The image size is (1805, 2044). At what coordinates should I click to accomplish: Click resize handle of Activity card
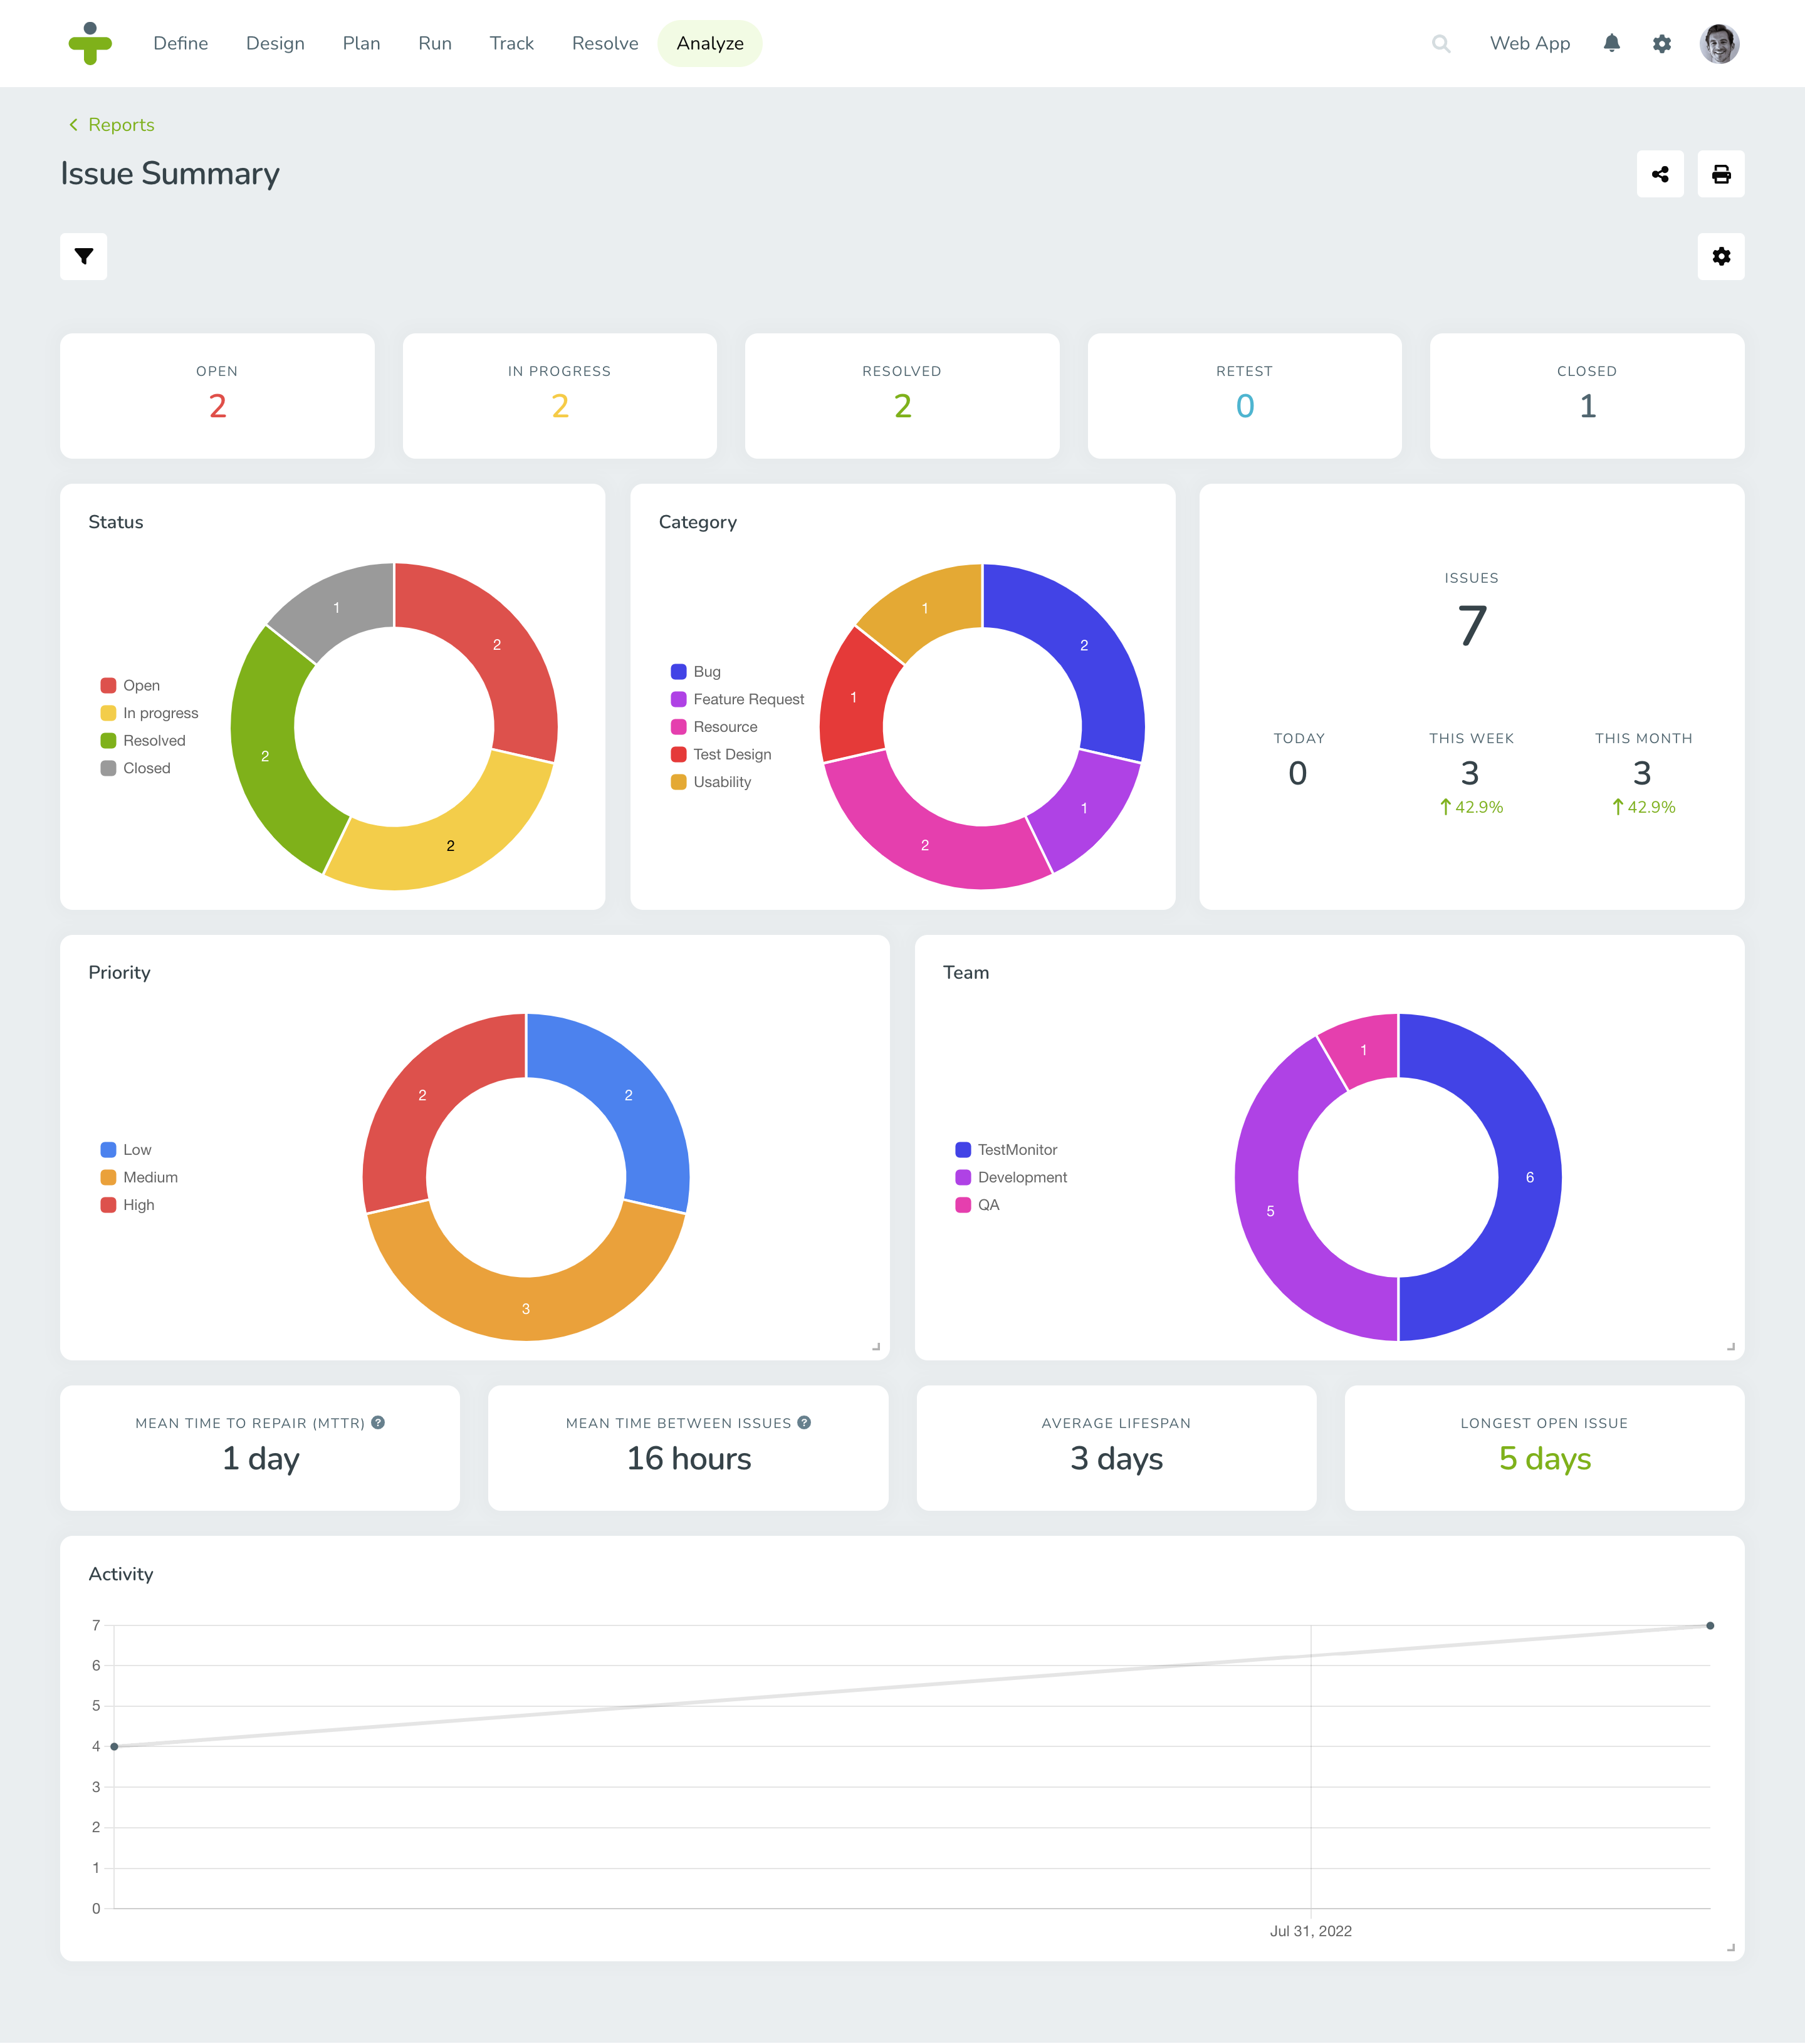click(1731, 1948)
